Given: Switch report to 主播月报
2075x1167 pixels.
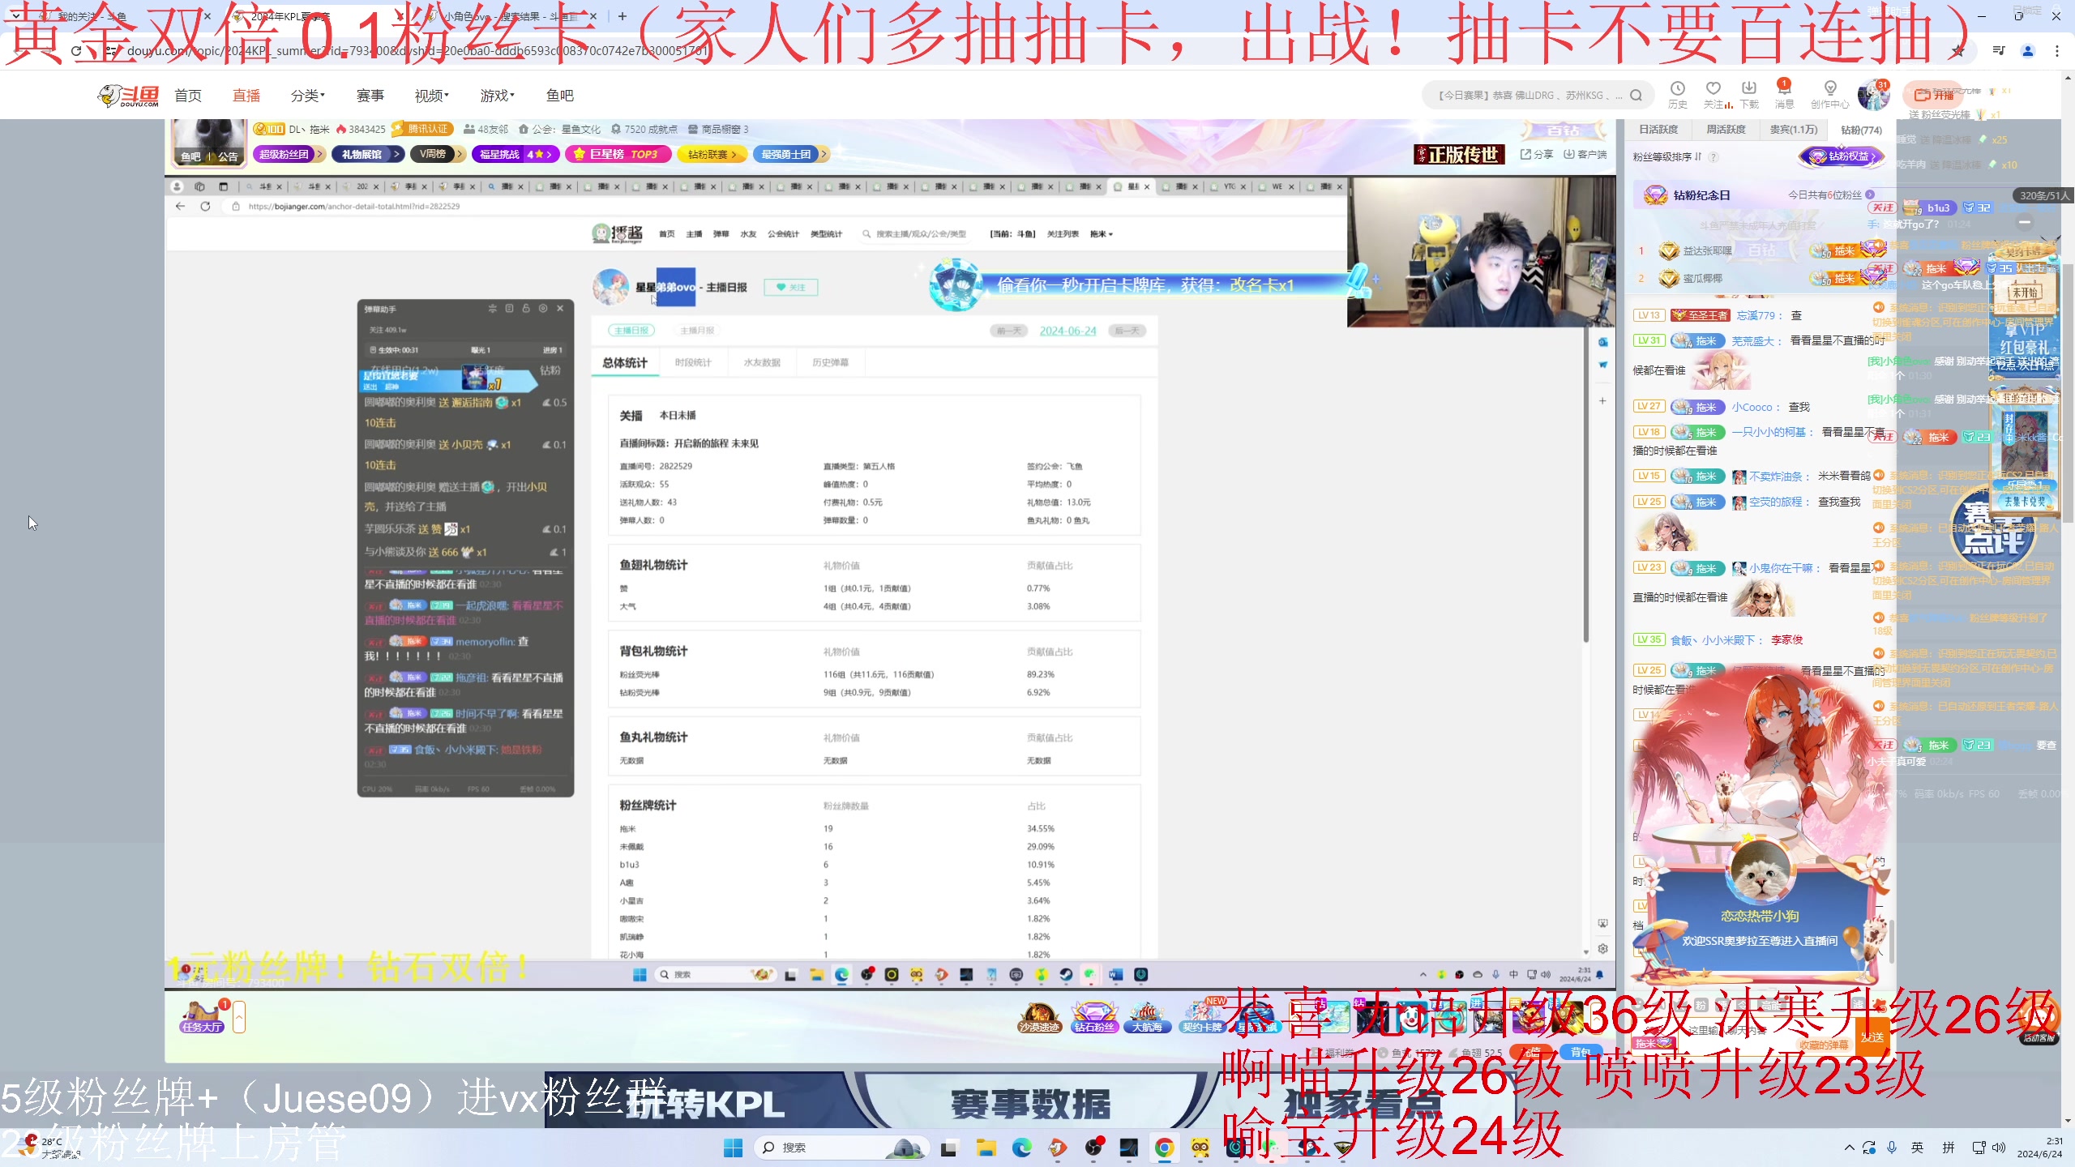Looking at the screenshot, I should [696, 331].
